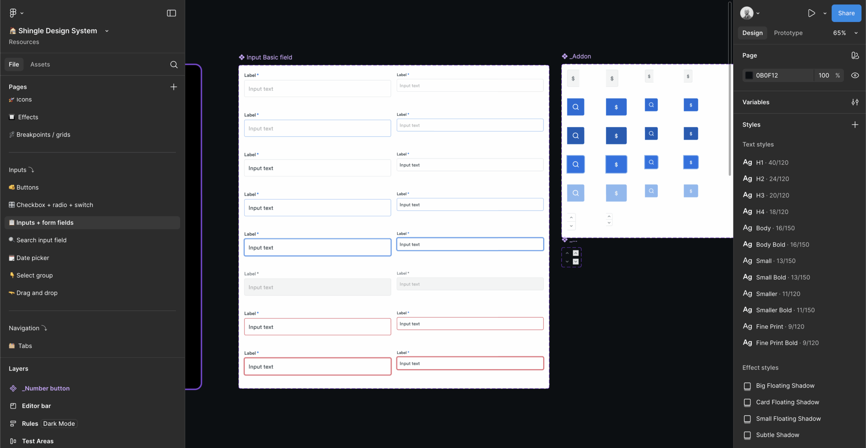Select the _Number button layer
866x448 pixels.
click(46, 388)
